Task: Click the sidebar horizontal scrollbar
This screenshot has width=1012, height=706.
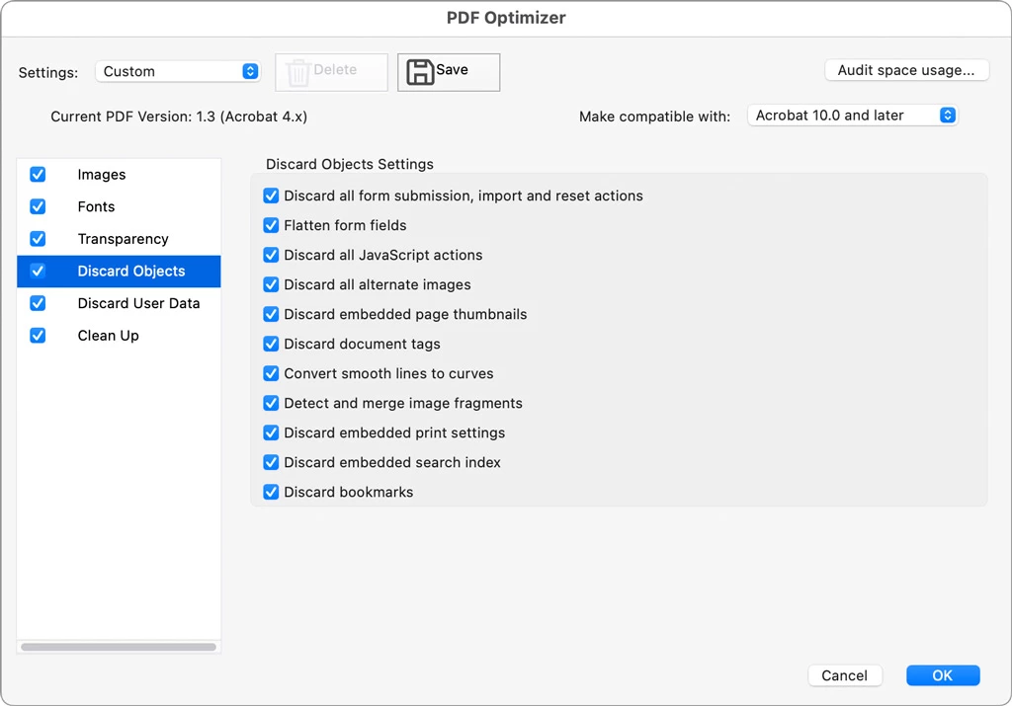Action: (119, 647)
